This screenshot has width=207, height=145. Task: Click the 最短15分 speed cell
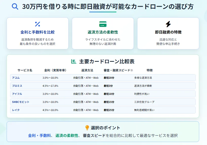pos(109,102)
